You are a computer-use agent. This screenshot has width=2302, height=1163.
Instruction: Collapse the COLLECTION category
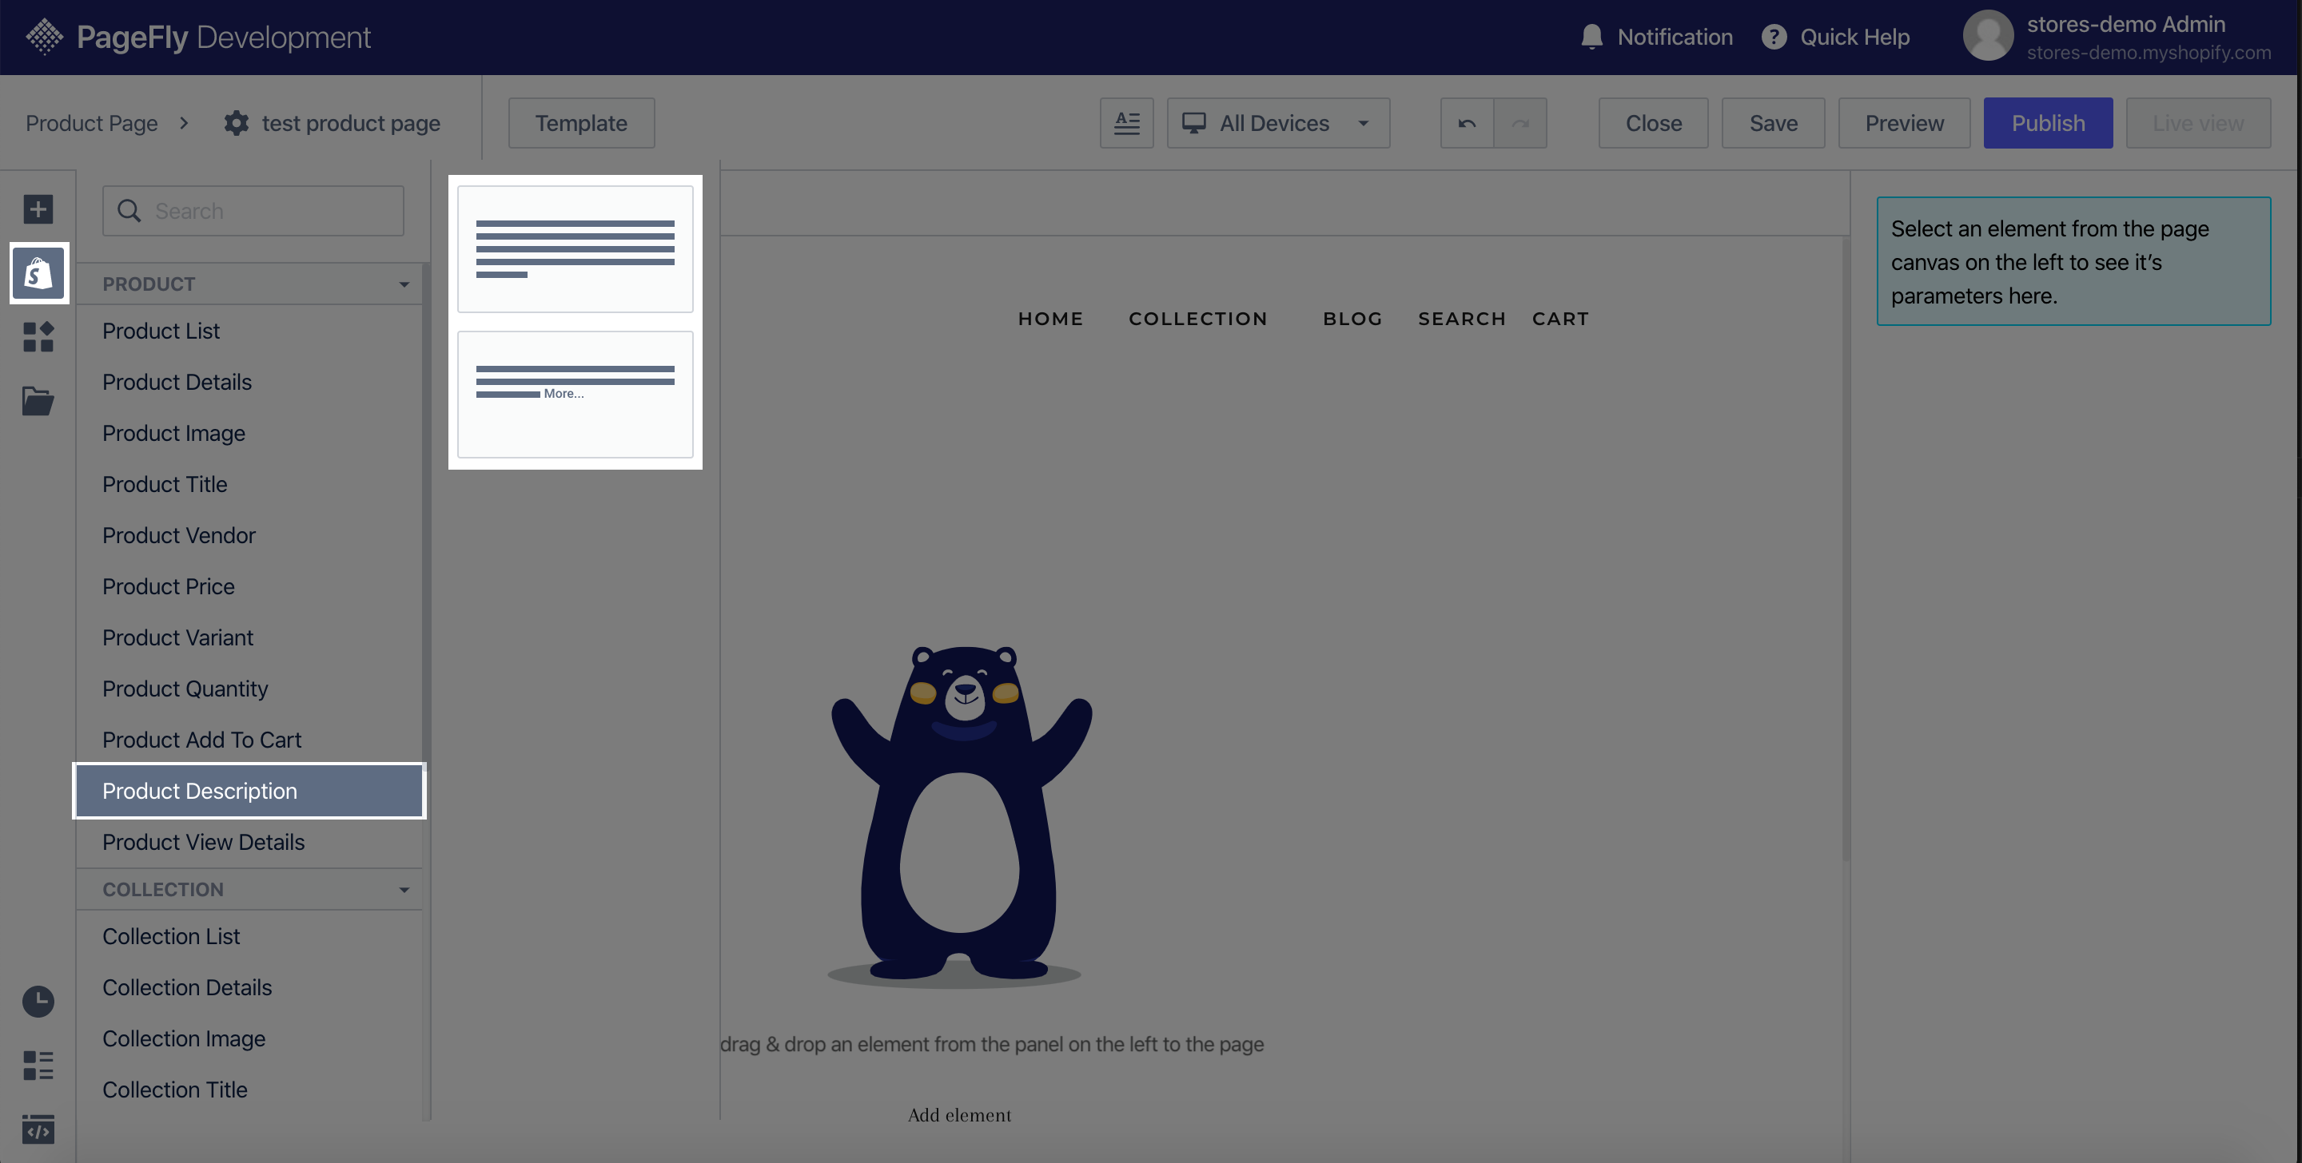tap(404, 890)
